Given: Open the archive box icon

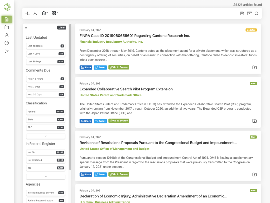Looking at the screenshot, I should (249, 13).
